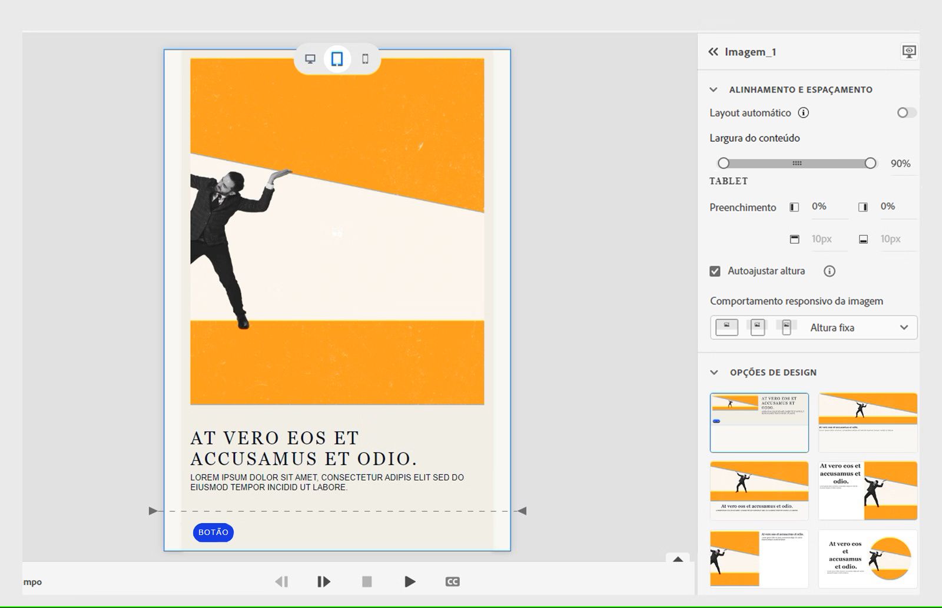
Task: Collapse the OPÇÕES DE DESIGN section
Action: pos(713,372)
